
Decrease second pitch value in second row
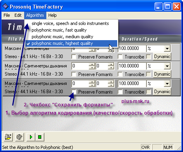(111, 67)
